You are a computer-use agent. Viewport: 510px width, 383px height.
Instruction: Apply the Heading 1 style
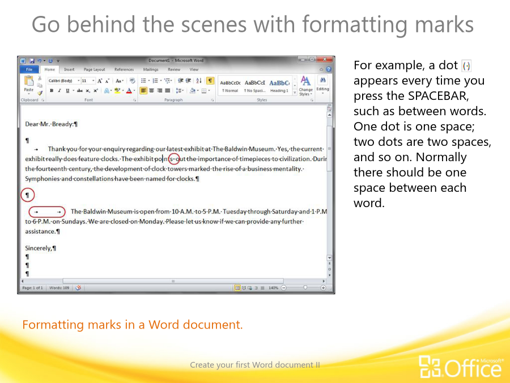(x=279, y=86)
